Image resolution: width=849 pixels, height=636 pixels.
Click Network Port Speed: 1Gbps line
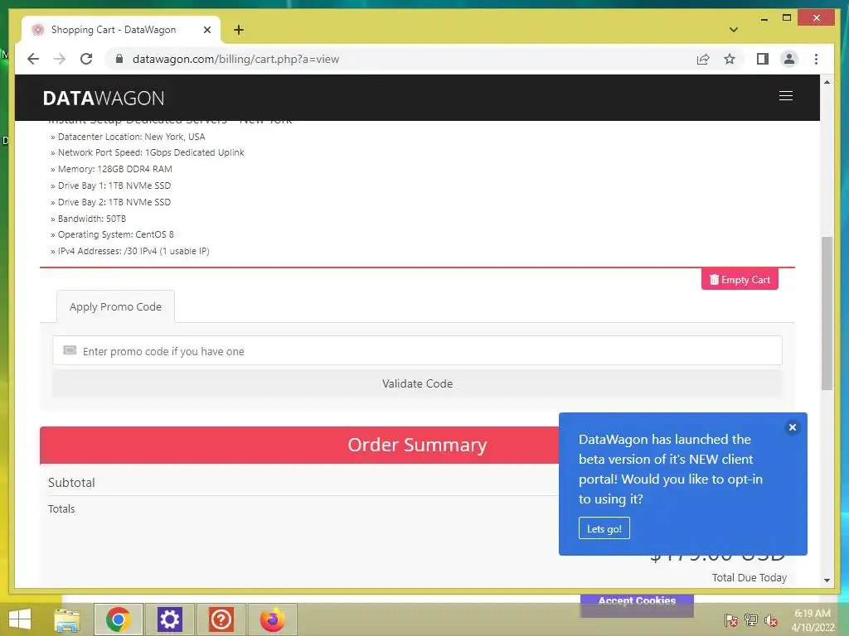(x=148, y=152)
